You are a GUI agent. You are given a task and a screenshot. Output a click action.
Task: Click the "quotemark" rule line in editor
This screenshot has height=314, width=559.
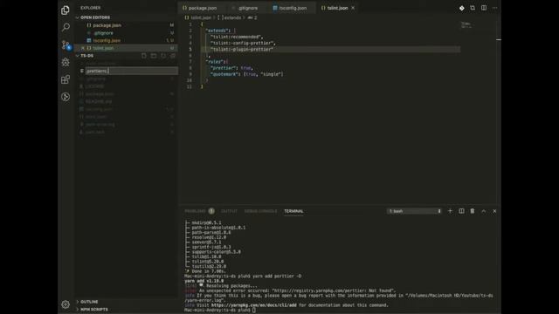246,74
